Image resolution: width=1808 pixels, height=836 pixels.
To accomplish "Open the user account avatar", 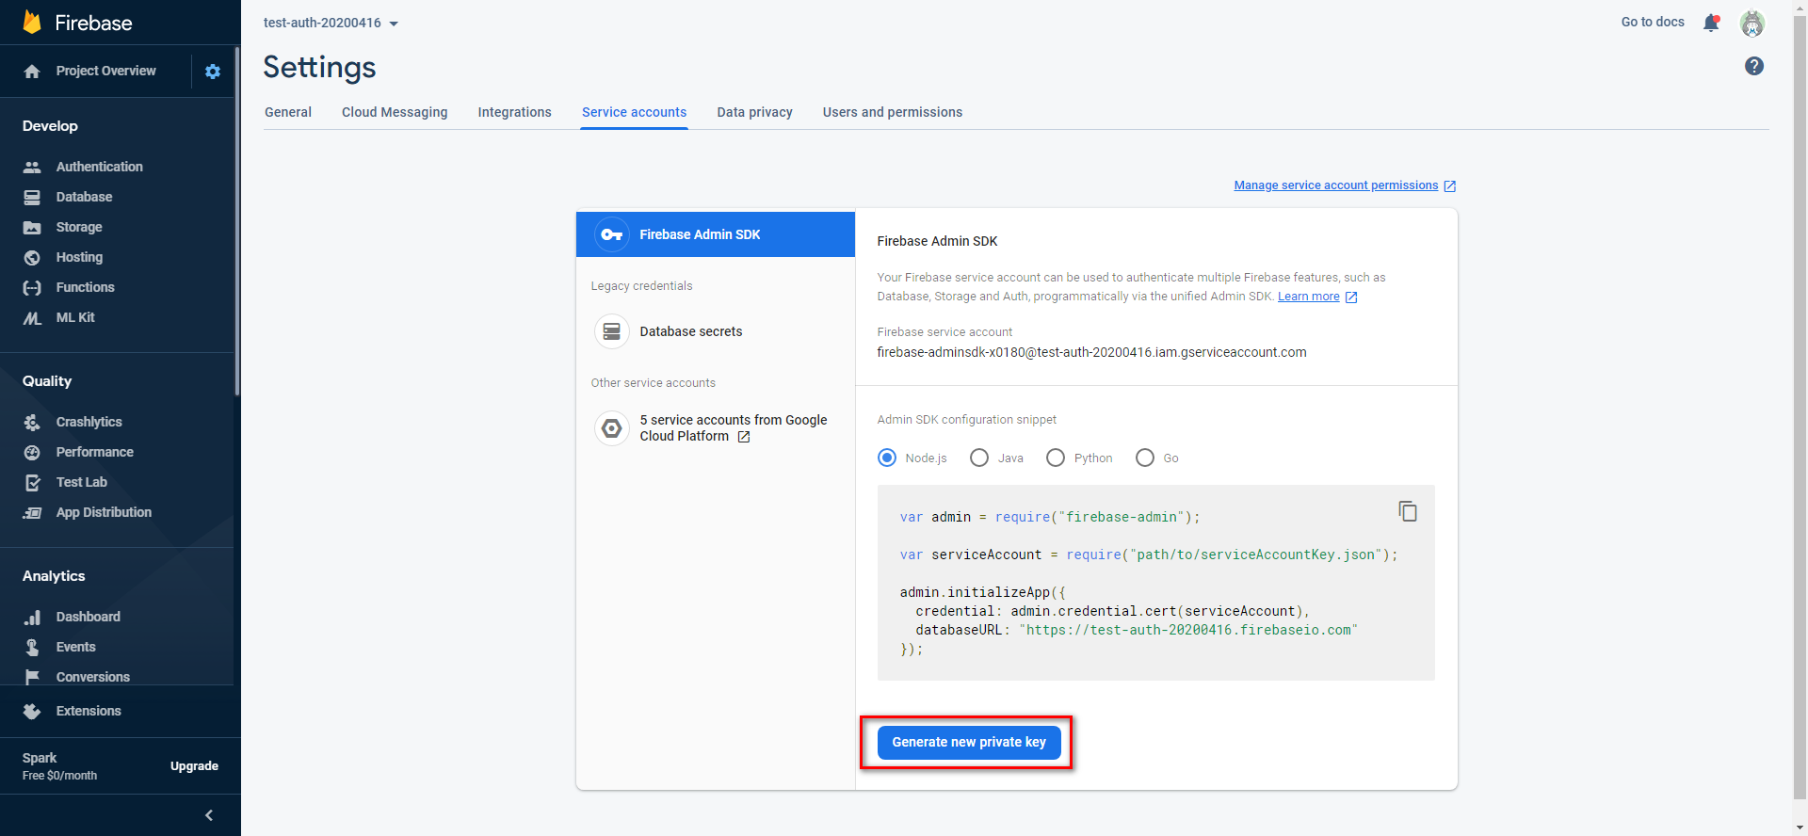I will pos(1752,24).
